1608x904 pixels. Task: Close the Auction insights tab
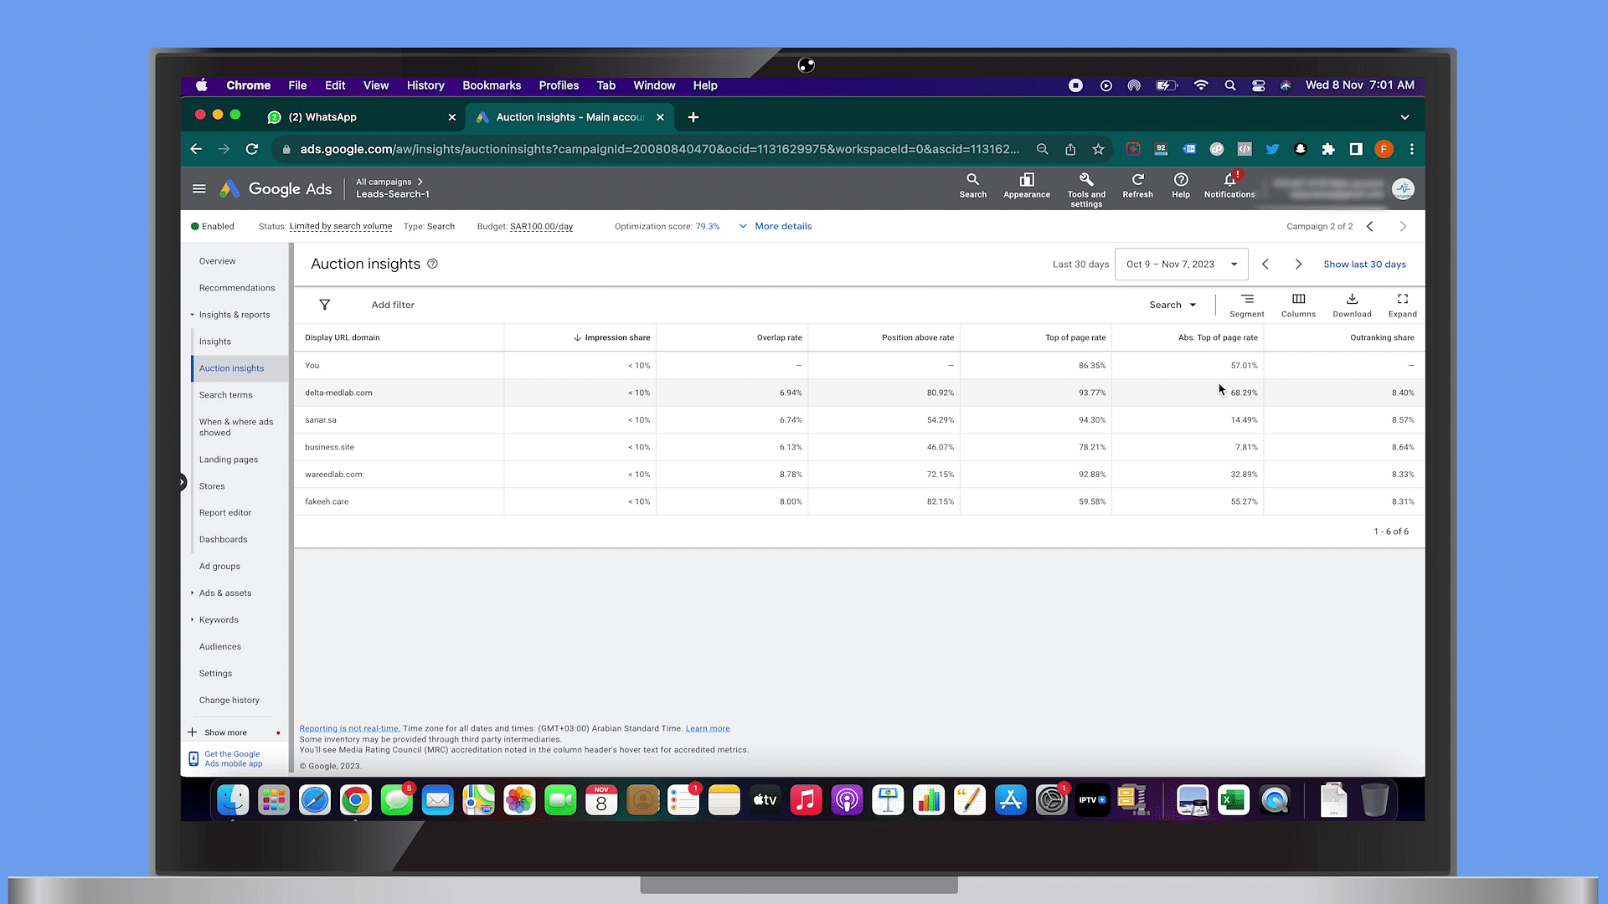pyautogui.click(x=660, y=117)
